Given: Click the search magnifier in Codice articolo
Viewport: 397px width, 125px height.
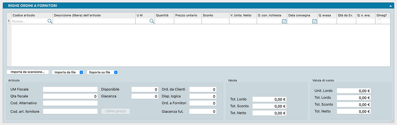Looking at the screenshot, I should [50, 21].
